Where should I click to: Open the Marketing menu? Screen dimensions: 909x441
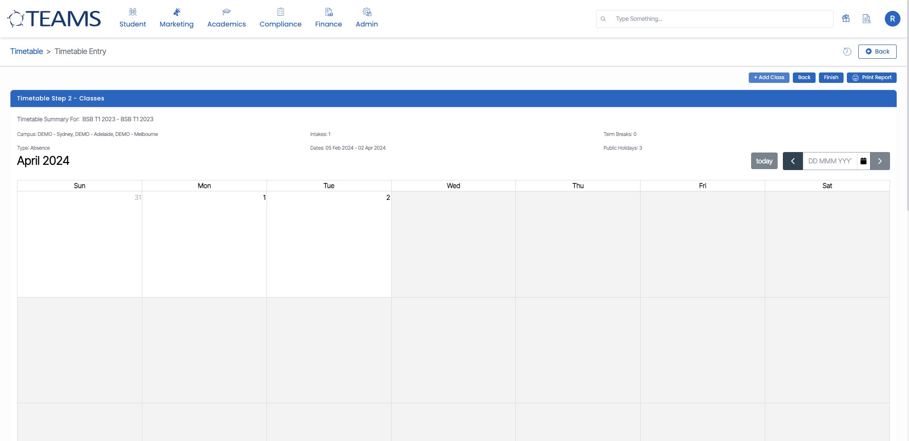coord(176,18)
